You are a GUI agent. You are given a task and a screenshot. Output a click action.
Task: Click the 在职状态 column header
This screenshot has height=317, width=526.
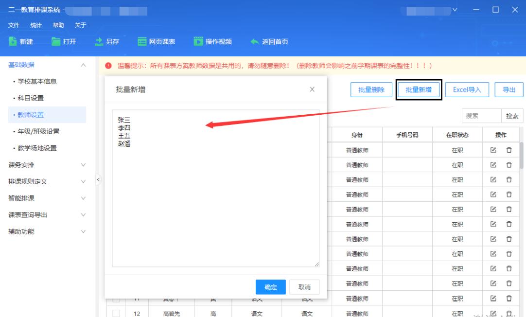[x=457, y=135]
